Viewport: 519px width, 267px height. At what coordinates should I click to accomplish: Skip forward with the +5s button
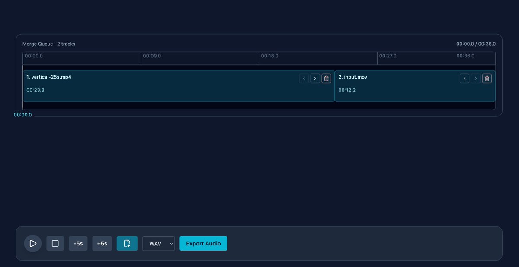click(x=102, y=243)
